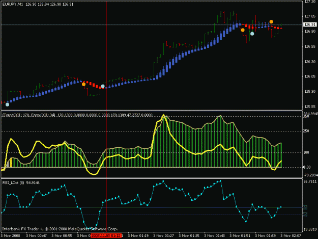Click the Interbank FX Trader 4 copyright text
318x239 pixels.
pos(60,229)
